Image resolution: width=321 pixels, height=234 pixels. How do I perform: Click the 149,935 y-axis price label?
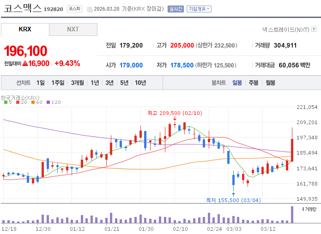point(307,199)
